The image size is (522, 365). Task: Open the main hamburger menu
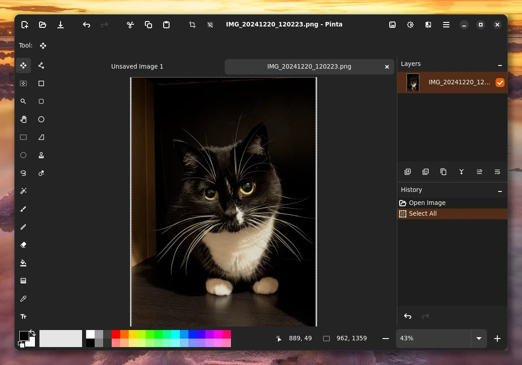(446, 25)
